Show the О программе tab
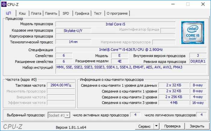The height and width of the screenshot is (131, 211). pyautogui.click(x=117, y=13)
